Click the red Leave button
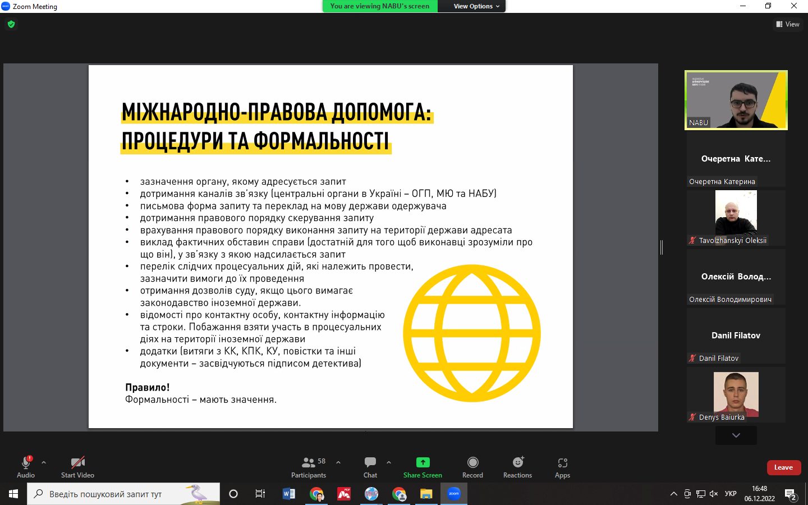Image resolution: width=808 pixels, height=505 pixels. point(783,467)
